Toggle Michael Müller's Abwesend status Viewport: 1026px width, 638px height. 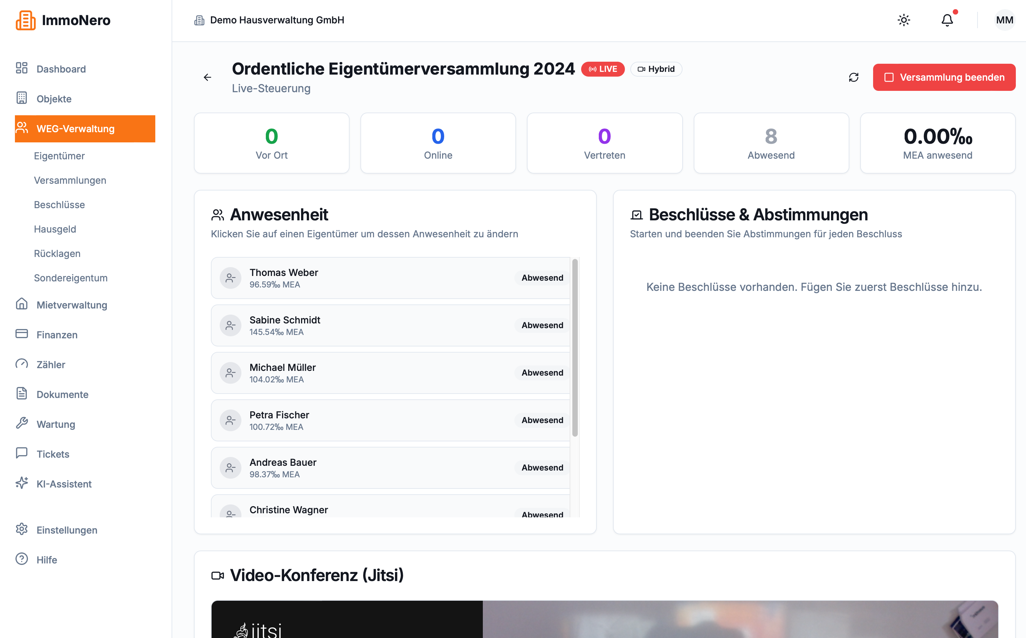coord(542,373)
